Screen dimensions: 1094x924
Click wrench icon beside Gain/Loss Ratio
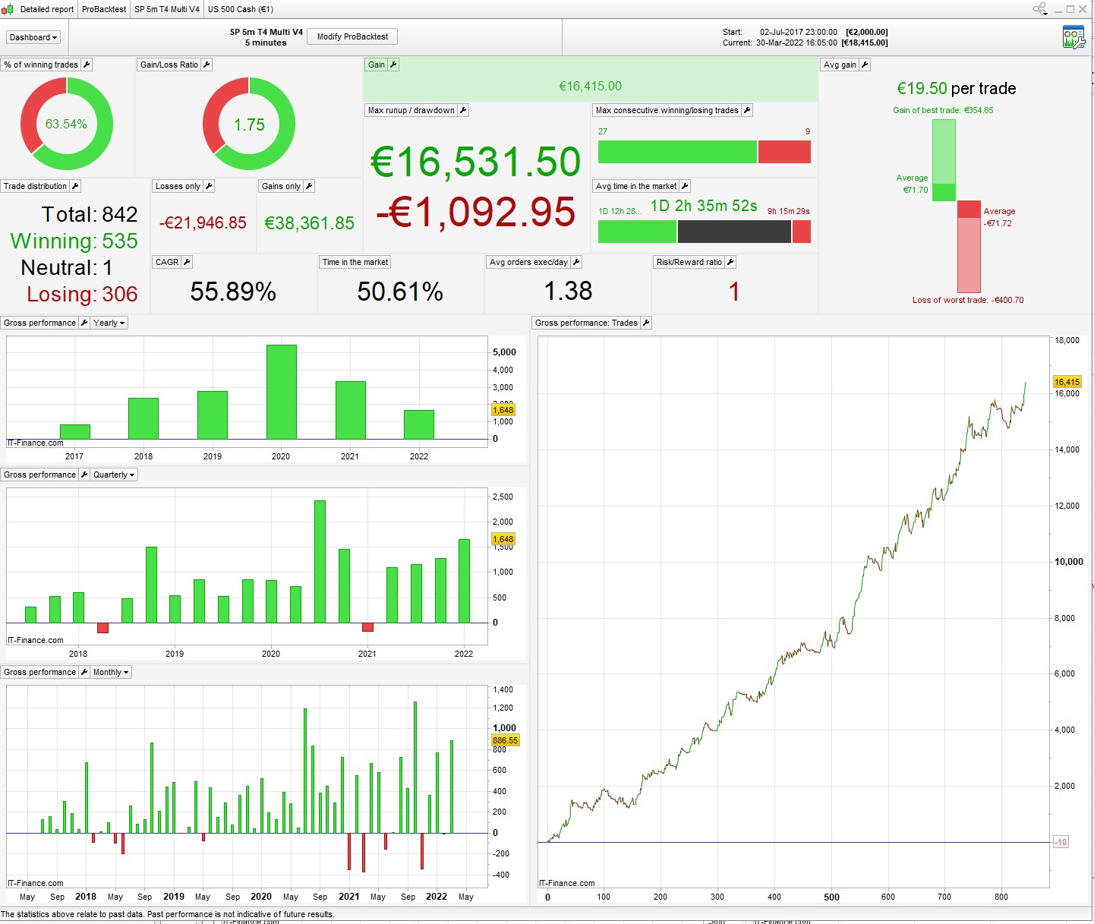point(207,65)
